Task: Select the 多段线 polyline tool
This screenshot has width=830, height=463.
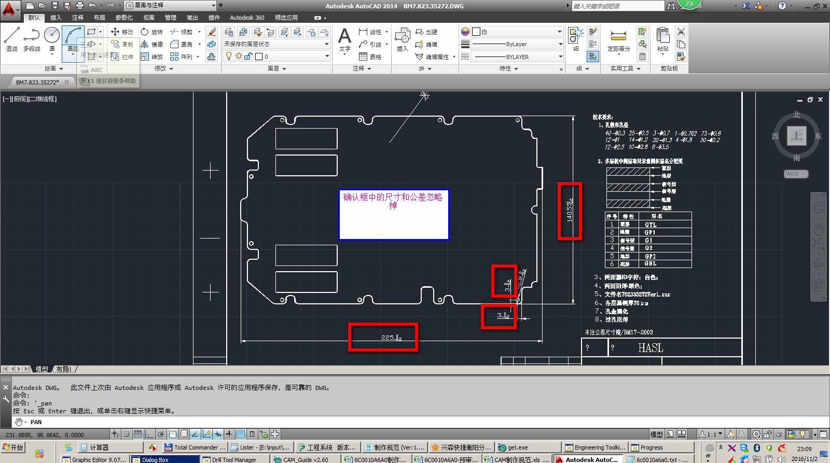Action: pyautogui.click(x=32, y=39)
